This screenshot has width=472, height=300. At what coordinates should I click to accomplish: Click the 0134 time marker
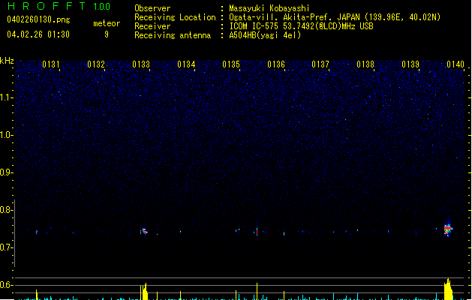186,64
